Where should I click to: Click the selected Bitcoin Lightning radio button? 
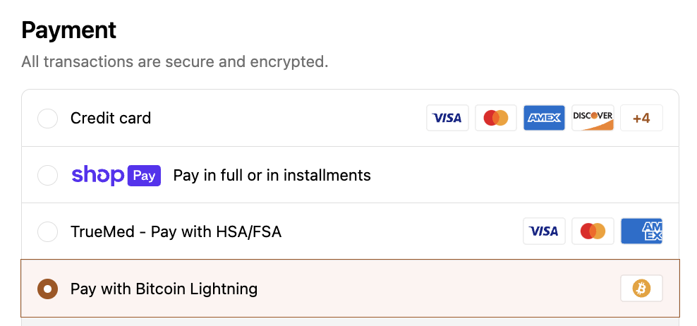tap(47, 288)
